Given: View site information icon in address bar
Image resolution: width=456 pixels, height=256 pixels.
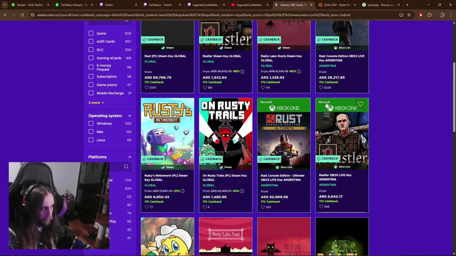Looking at the screenshot, I should pyautogui.click(x=32, y=15).
